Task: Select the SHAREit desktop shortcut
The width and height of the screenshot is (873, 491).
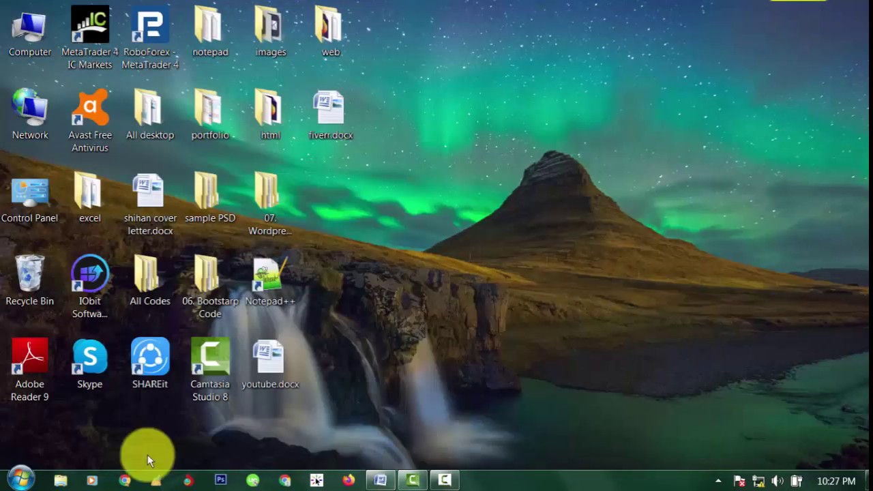Action: 150,364
